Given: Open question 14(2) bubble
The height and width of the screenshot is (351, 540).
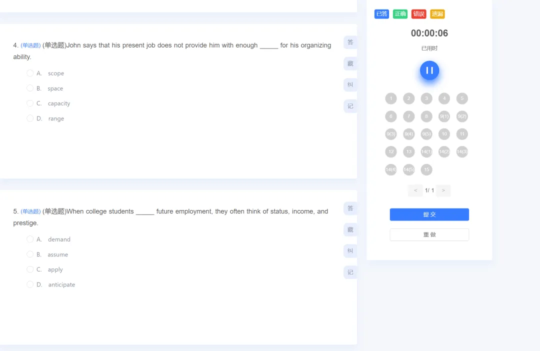Looking at the screenshot, I should tap(444, 152).
